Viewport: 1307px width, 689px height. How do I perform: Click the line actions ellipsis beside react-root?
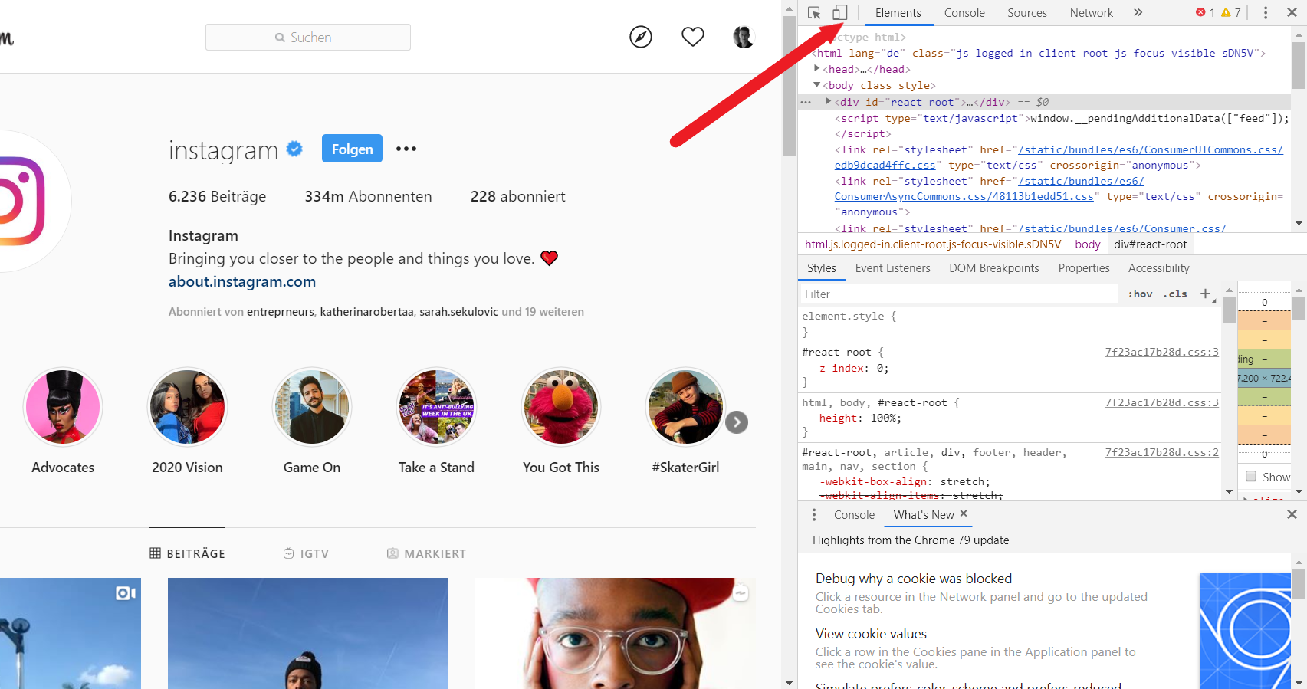click(806, 102)
